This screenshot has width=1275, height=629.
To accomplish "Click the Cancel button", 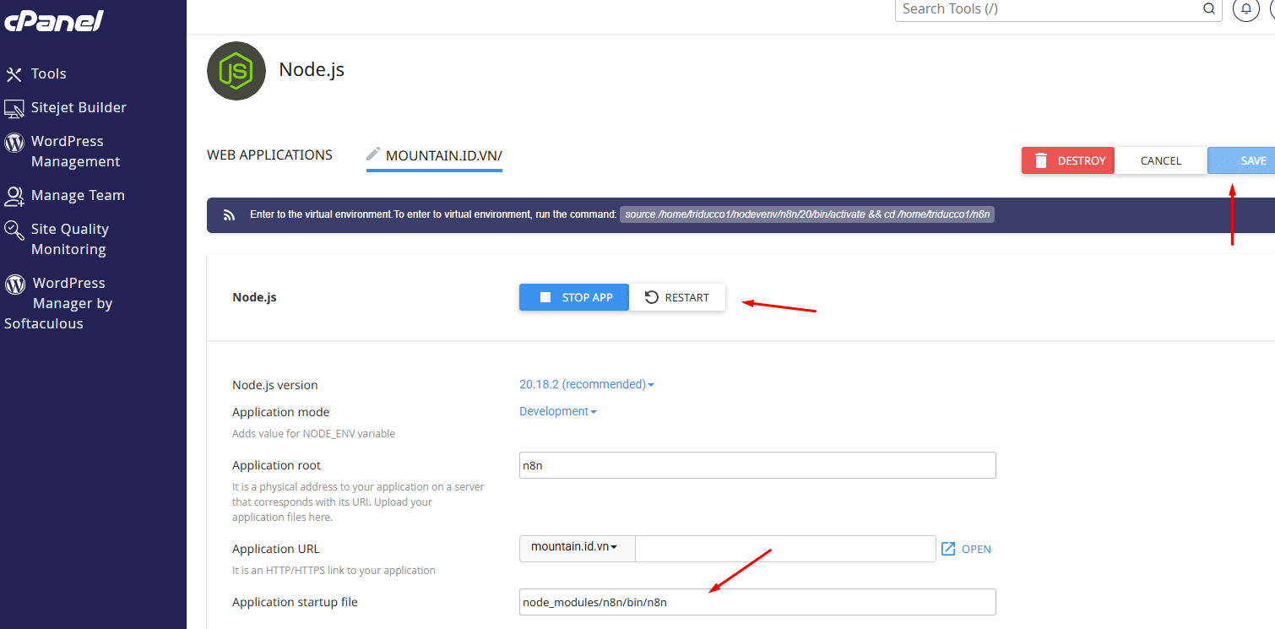I will (1161, 160).
